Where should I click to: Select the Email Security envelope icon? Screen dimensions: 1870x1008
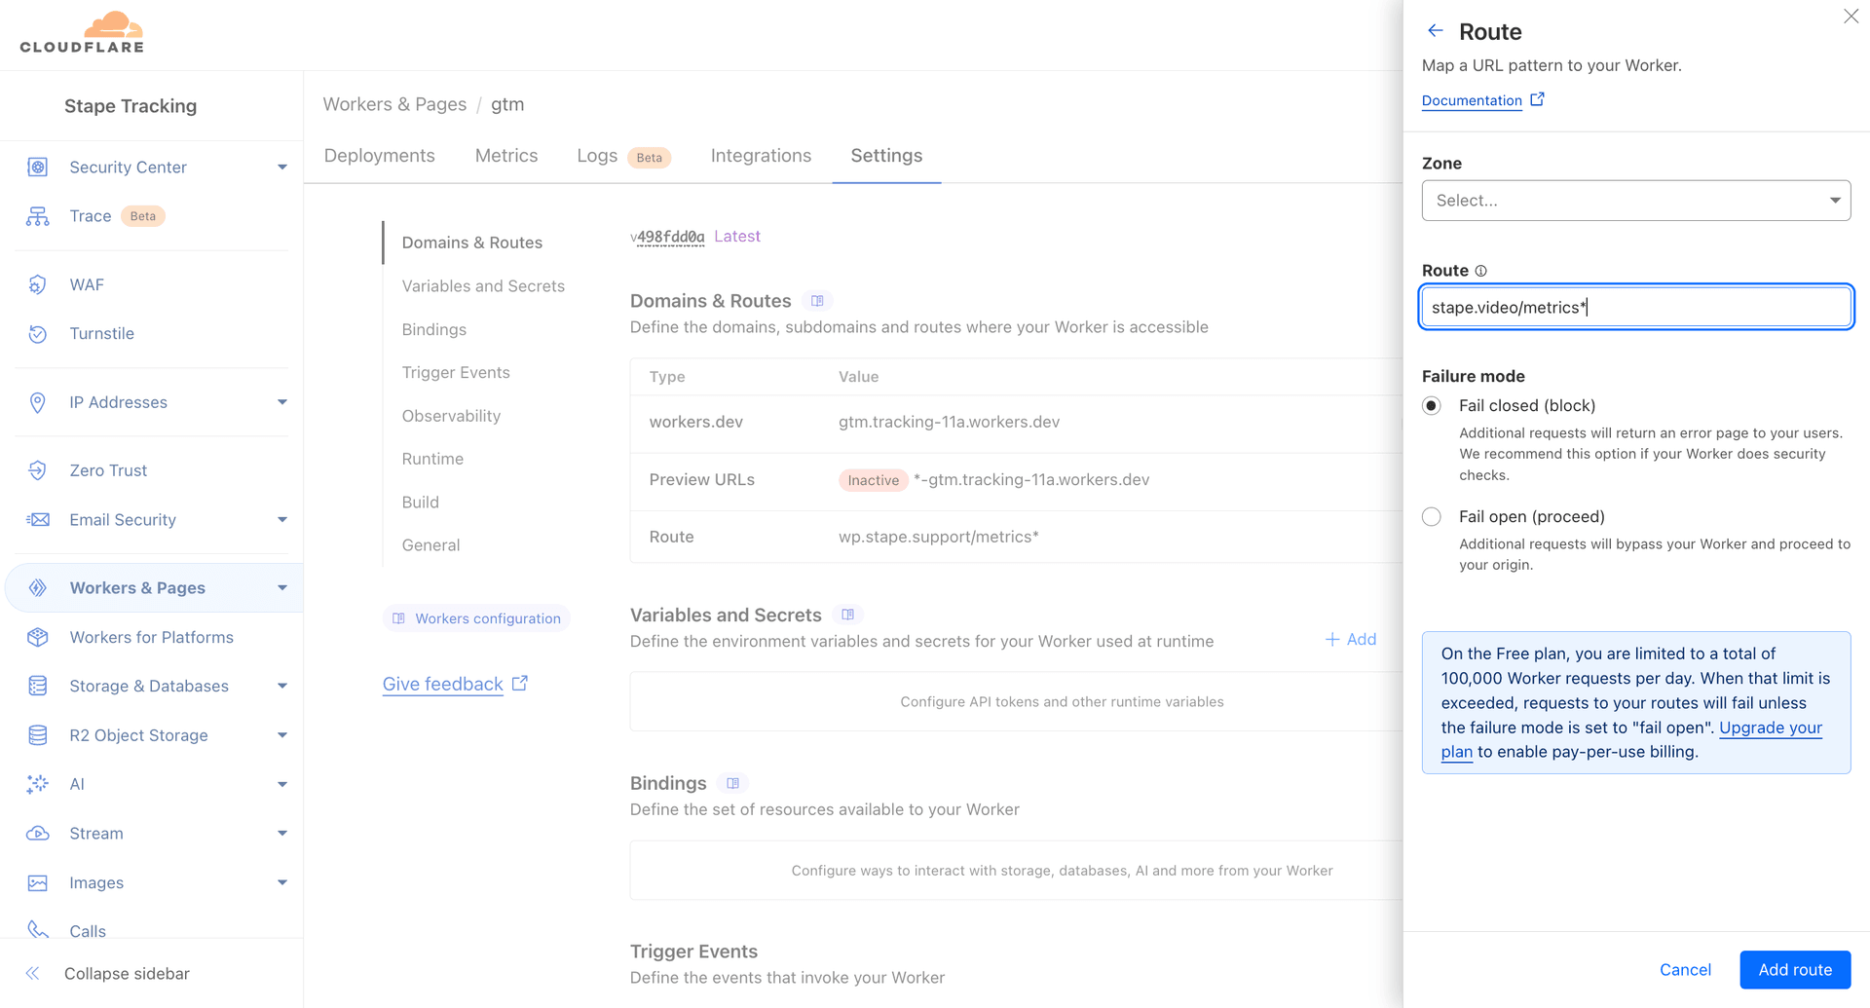pyautogui.click(x=38, y=519)
